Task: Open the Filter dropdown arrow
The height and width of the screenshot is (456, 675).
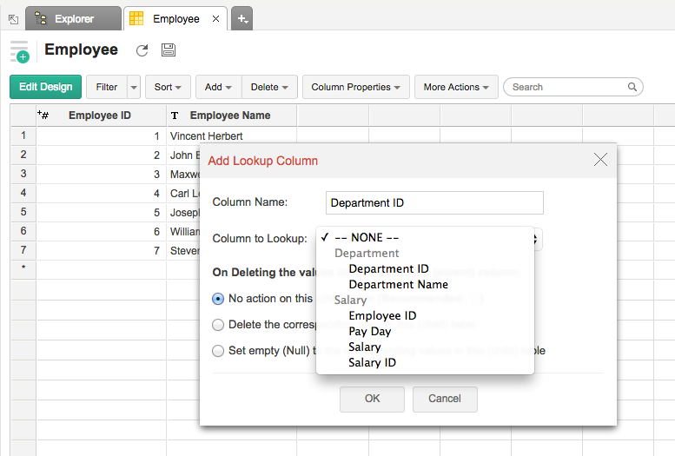Action: click(133, 87)
